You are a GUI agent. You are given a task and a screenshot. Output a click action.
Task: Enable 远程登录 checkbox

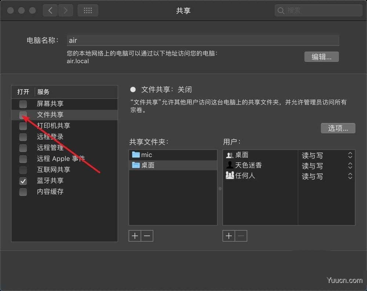pos(23,137)
